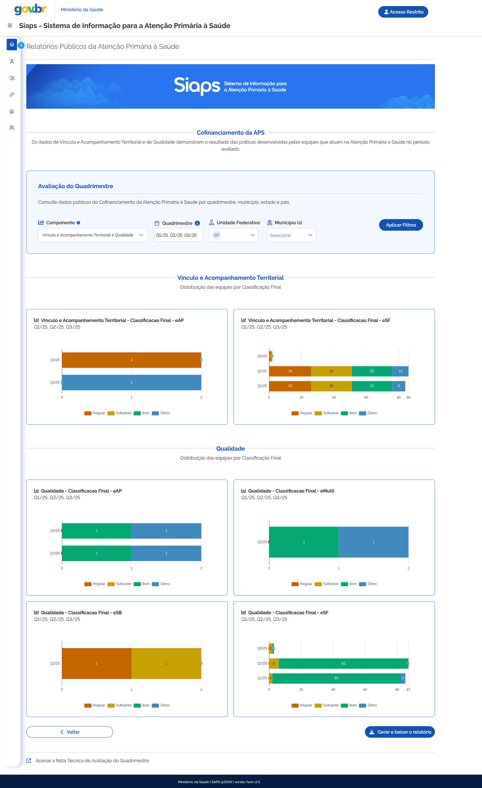Click the Regular bar in Qualidade eSB chart
Viewport: 482px width, 788px height.
click(97, 663)
